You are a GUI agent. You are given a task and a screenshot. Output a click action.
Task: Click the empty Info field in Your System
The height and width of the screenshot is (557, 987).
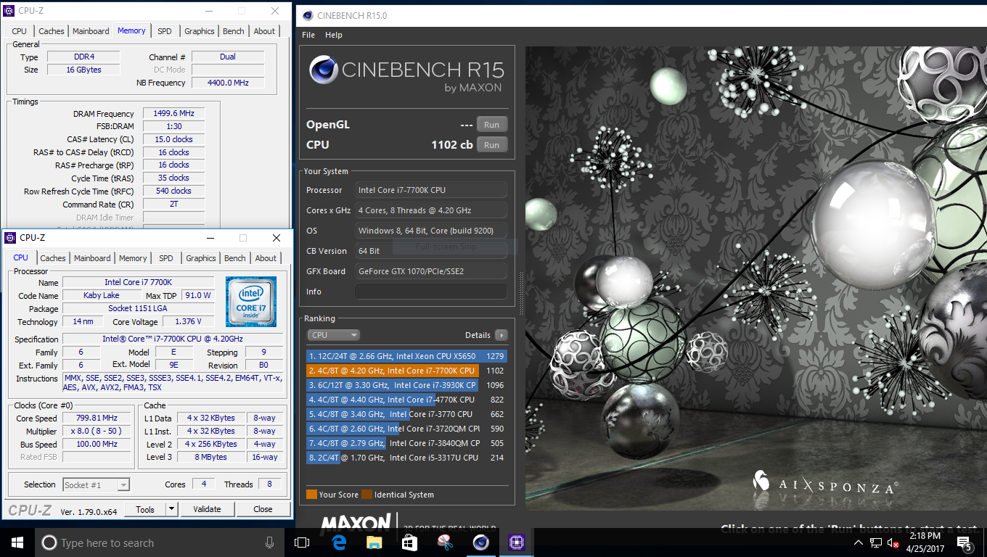[431, 292]
